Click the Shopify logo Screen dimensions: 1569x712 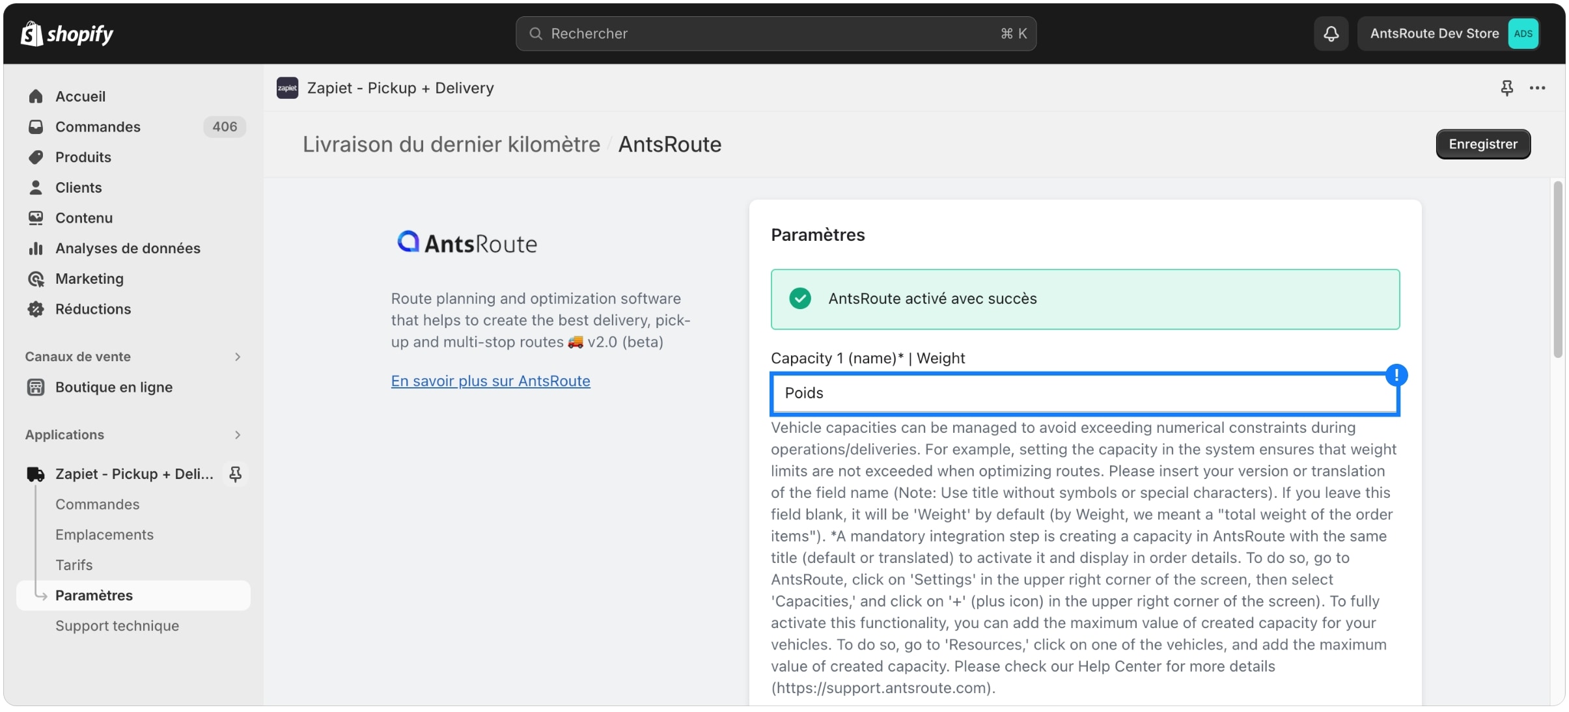click(66, 33)
